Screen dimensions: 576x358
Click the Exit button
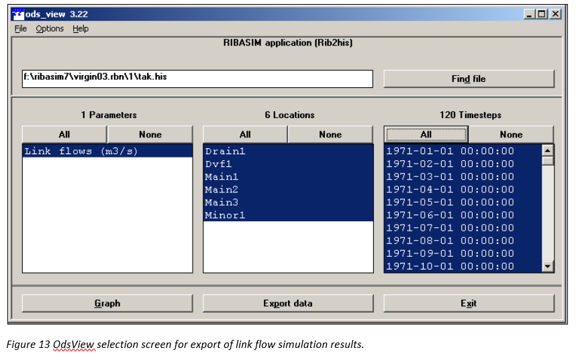(469, 303)
